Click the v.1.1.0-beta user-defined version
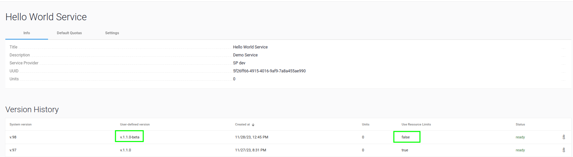 129,137
